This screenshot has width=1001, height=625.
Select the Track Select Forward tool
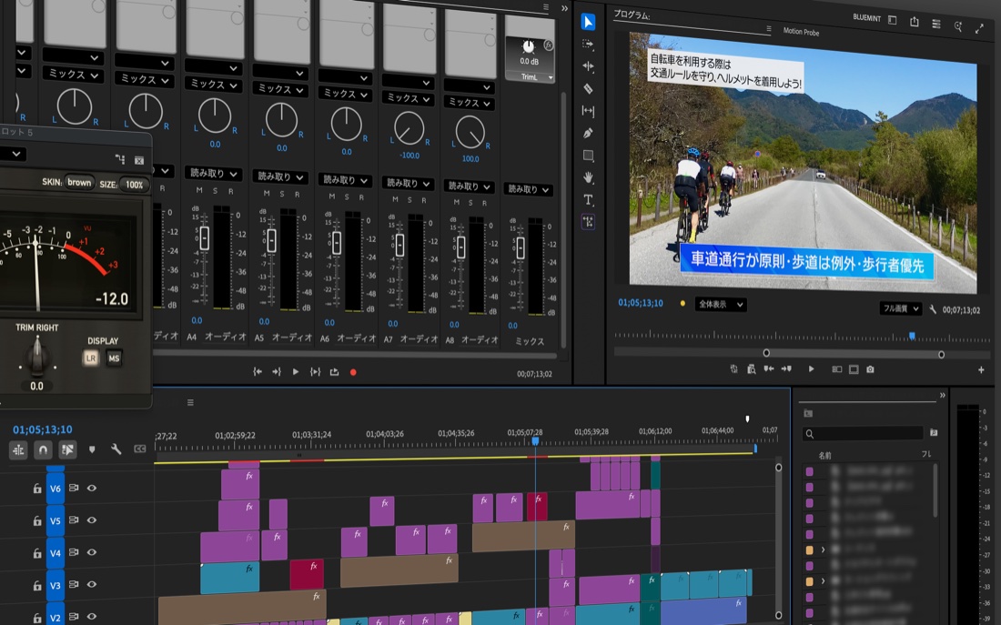[x=588, y=44]
